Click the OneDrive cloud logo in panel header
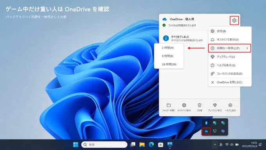This screenshot has width=266, height=150. pyautogui.click(x=164, y=19)
